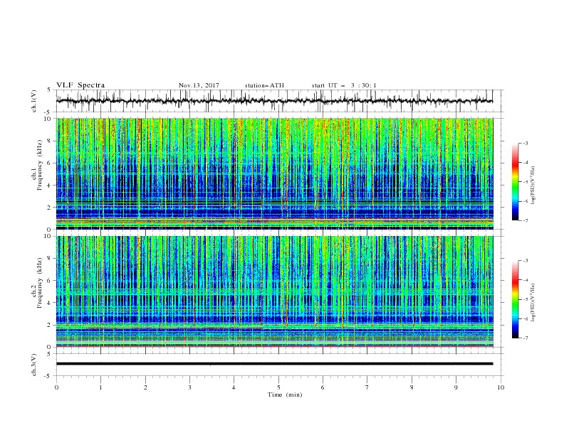Click the time axis tick label "4"
The height and width of the screenshot is (435, 564).
[234, 387]
